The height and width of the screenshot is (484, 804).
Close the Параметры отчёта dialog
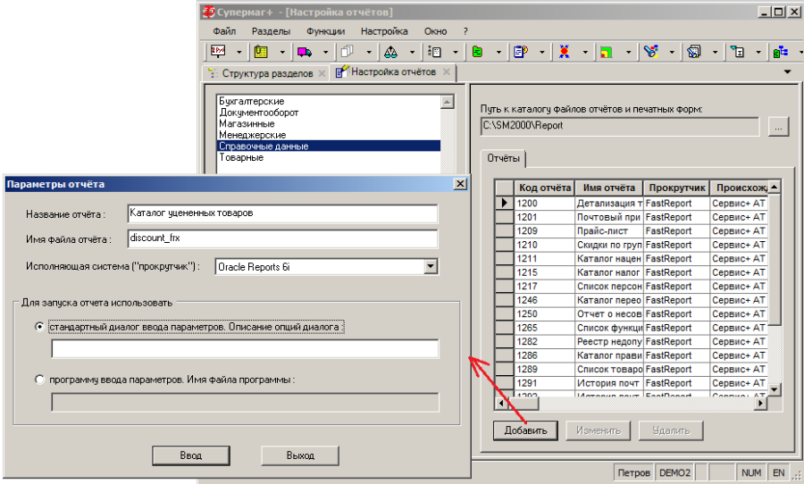pyautogui.click(x=460, y=184)
